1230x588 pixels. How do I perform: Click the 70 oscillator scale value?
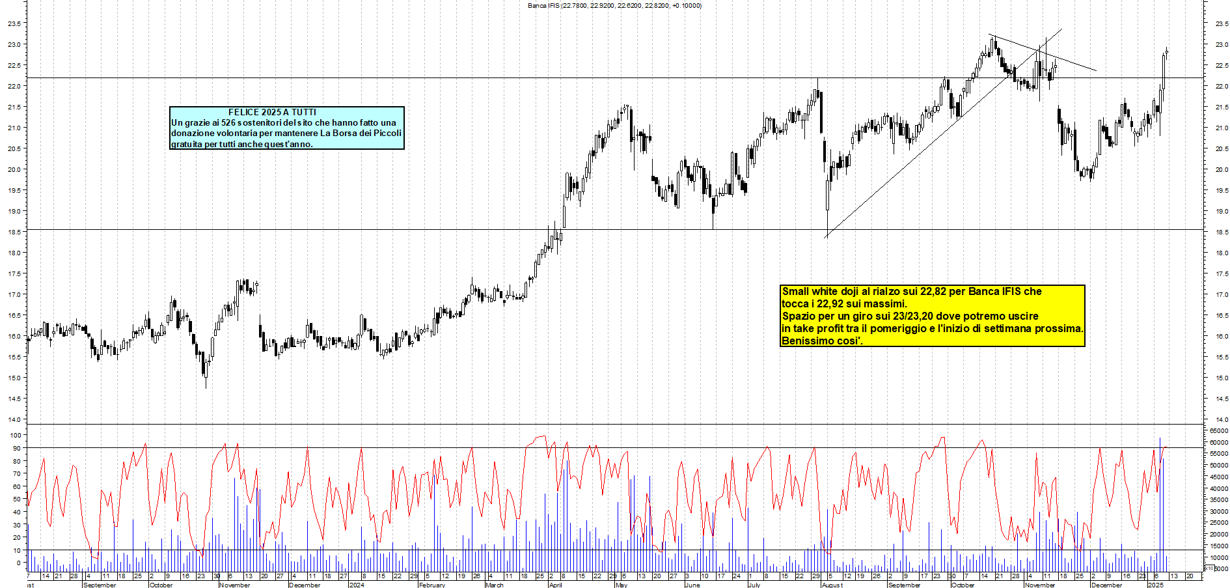(18, 473)
